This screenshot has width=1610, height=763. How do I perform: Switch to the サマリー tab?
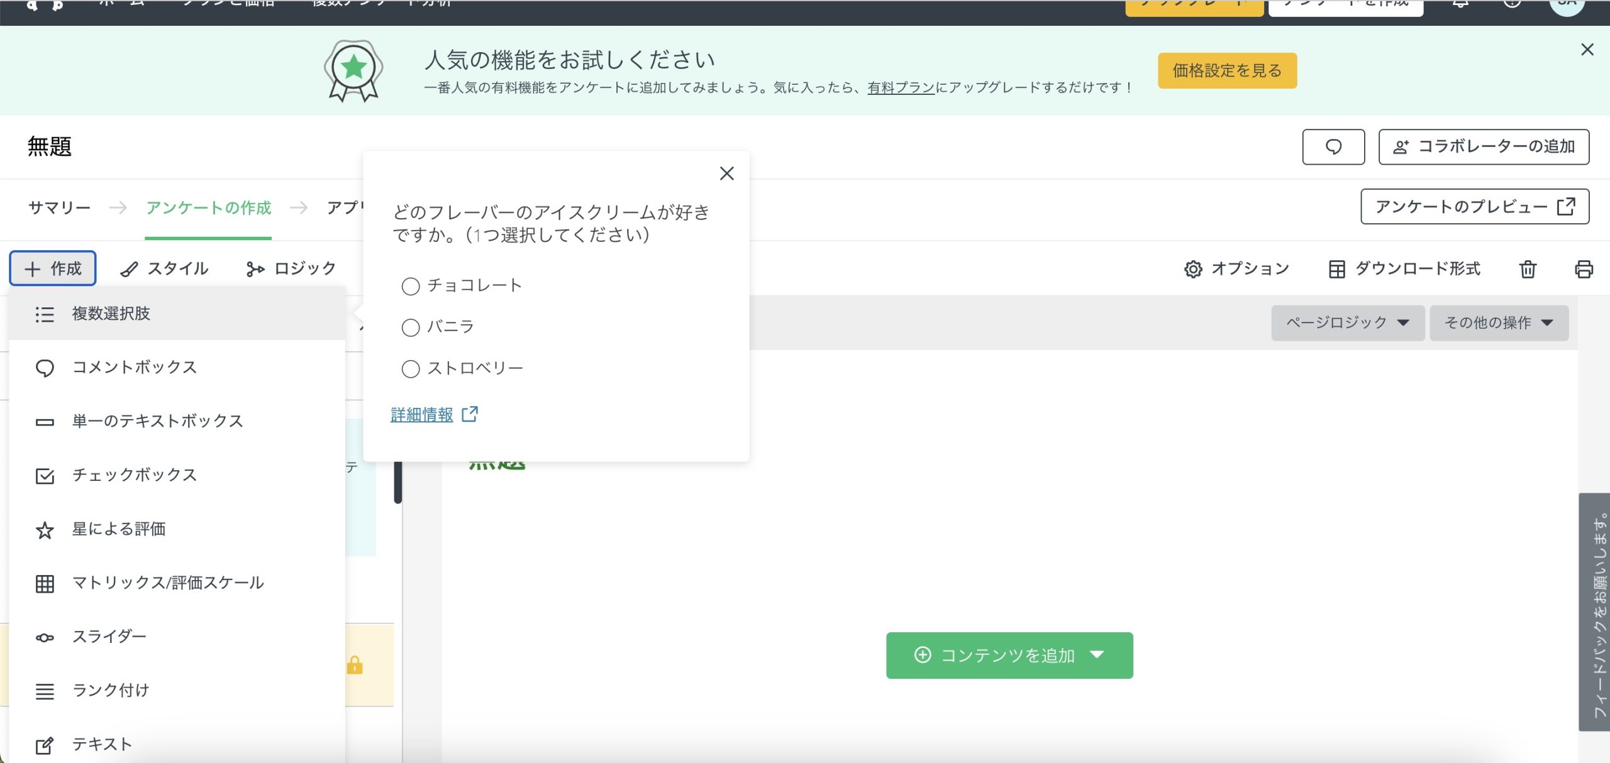[59, 207]
